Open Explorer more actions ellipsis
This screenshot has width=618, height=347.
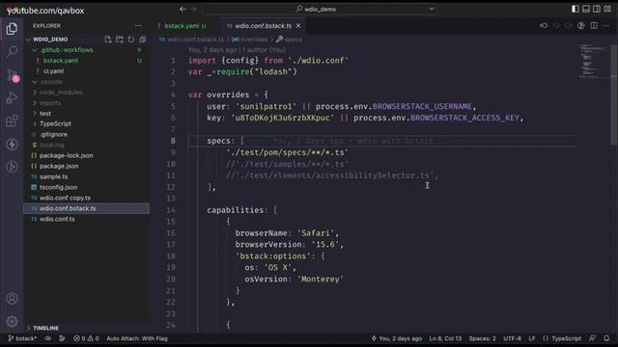pyautogui.click(x=138, y=26)
